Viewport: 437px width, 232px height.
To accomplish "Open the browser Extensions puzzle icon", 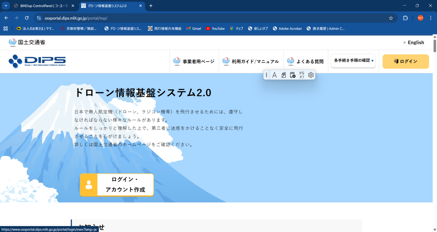I will click(405, 18).
